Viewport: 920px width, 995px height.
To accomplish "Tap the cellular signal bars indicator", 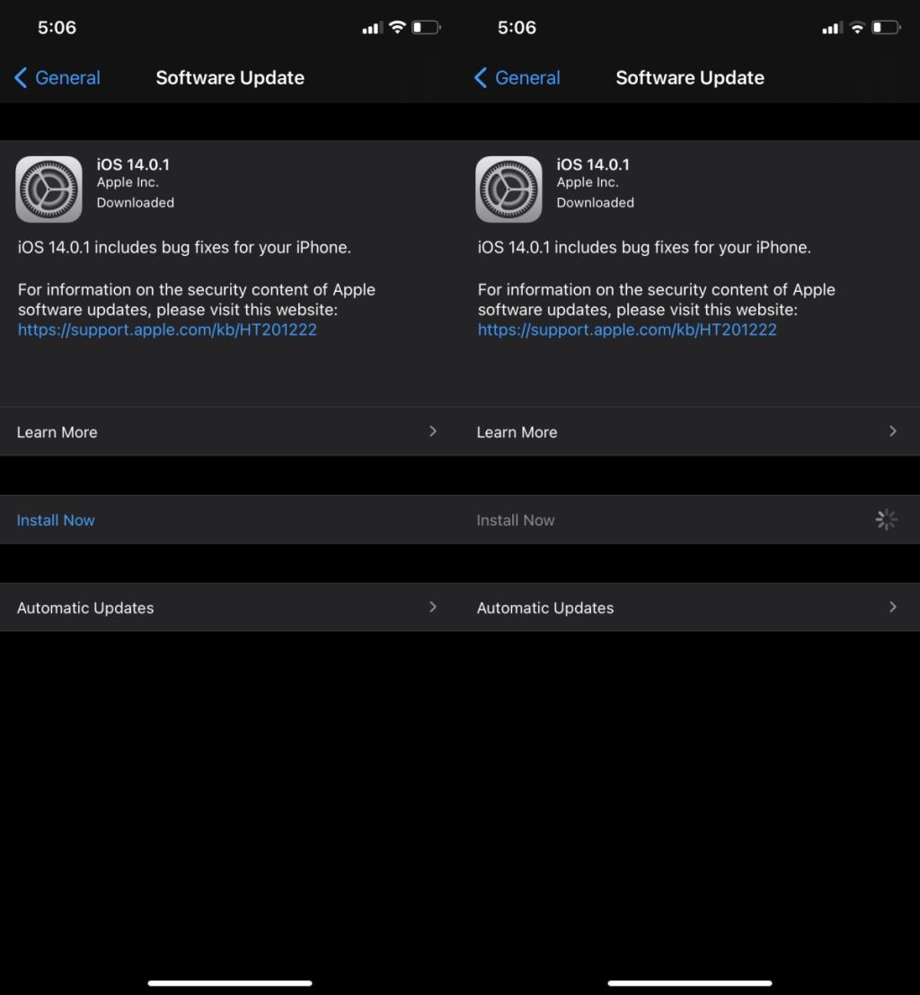I will [x=373, y=28].
